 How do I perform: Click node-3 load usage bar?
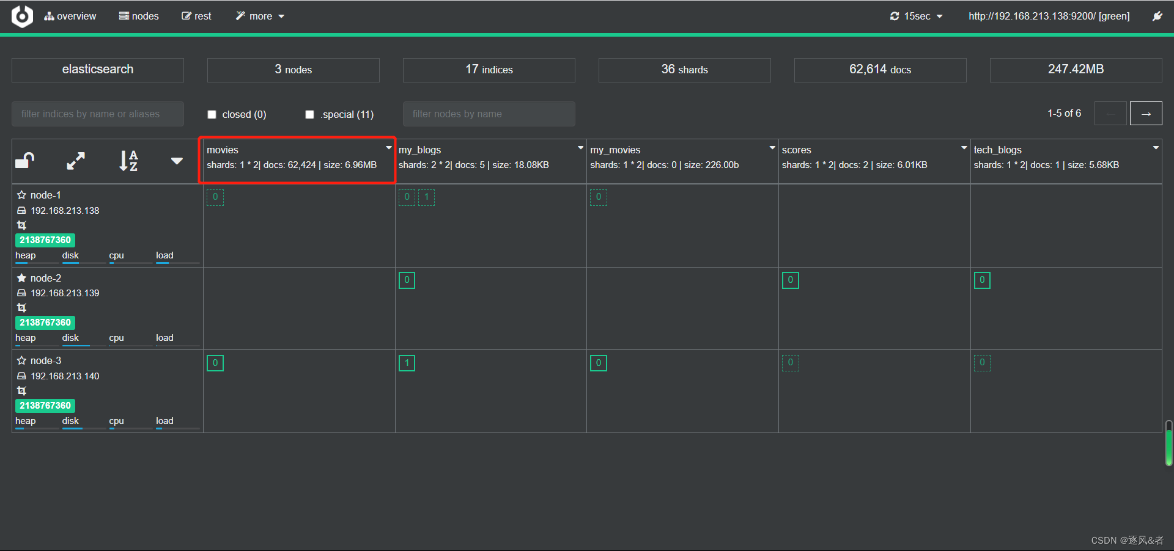[177, 429]
